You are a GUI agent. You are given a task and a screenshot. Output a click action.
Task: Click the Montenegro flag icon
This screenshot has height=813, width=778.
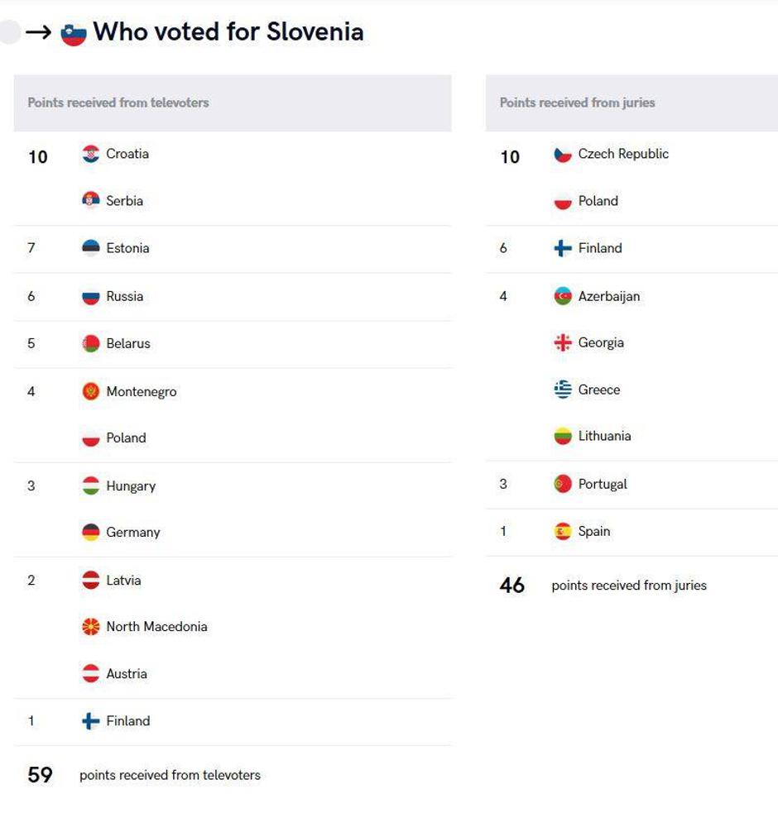91,391
